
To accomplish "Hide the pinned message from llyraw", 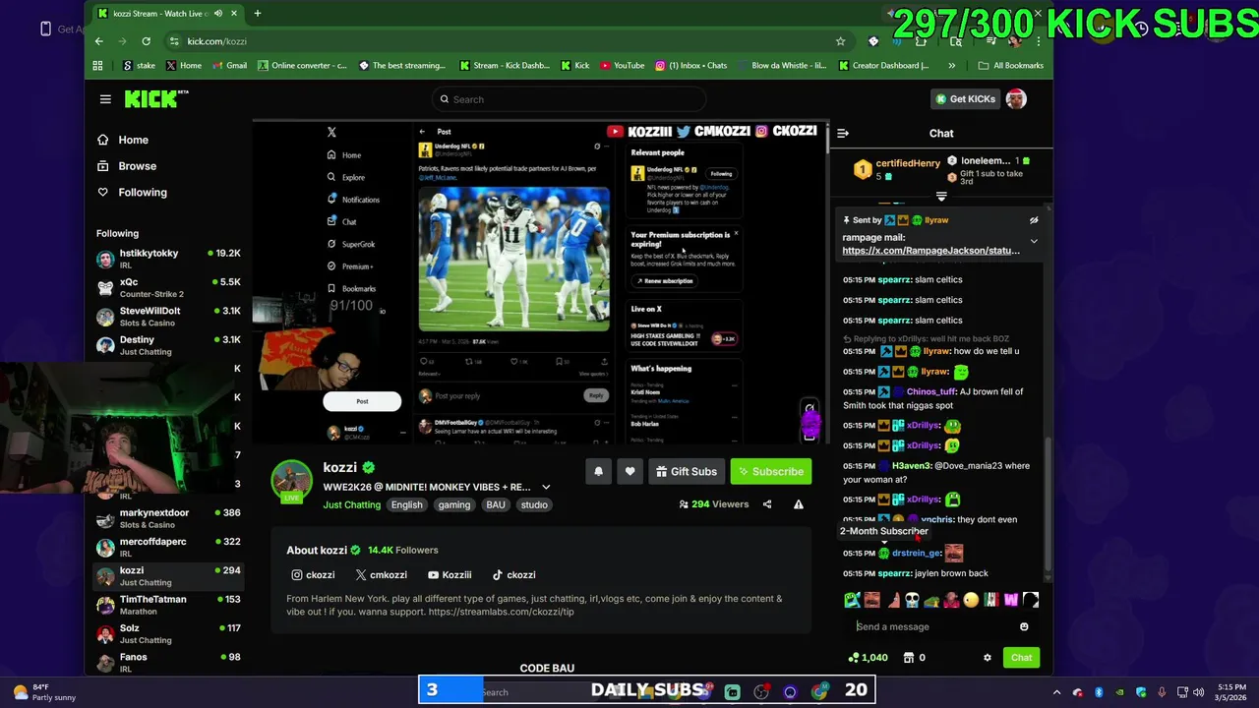I will click(x=1034, y=220).
